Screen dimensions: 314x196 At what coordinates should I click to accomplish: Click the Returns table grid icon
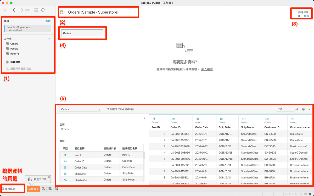click(x=7, y=54)
